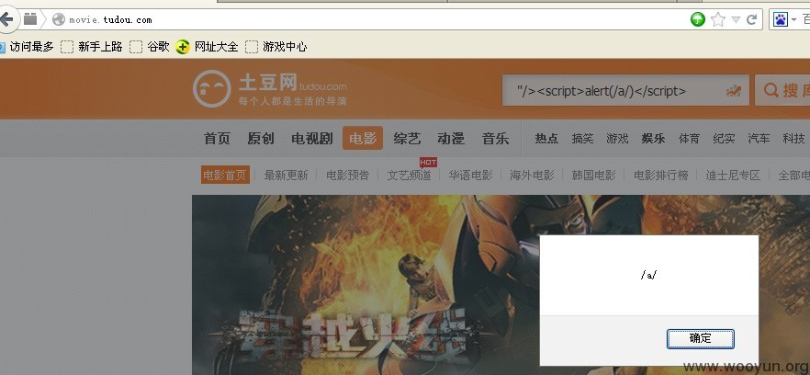Open the 综艺 channel
This screenshot has height=375, width=810.
pyautogui.click(x=407, y=139)
